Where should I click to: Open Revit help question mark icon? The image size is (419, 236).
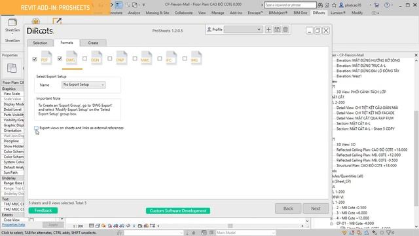click(387, 5)
